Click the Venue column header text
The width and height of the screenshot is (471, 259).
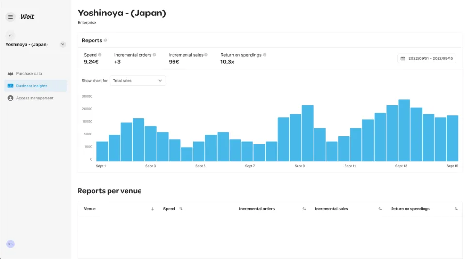click(90, 209)
